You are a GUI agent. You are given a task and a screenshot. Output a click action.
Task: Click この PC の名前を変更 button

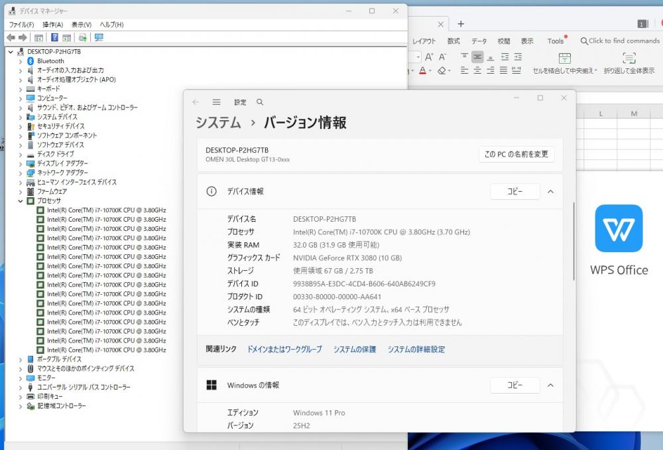pyautogui.click(x=516, y=155)
